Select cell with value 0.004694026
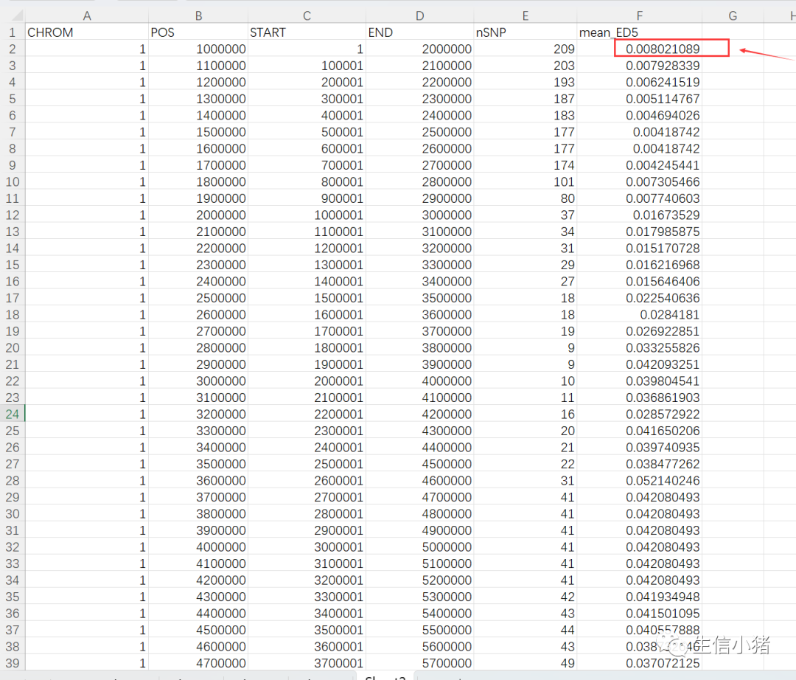The width and height of the screenshot is (796, 680). pos(640,116)
